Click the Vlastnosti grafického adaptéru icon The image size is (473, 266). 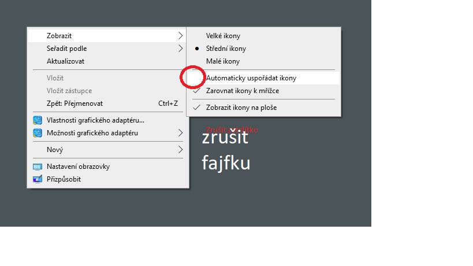(x=38, y=120)
